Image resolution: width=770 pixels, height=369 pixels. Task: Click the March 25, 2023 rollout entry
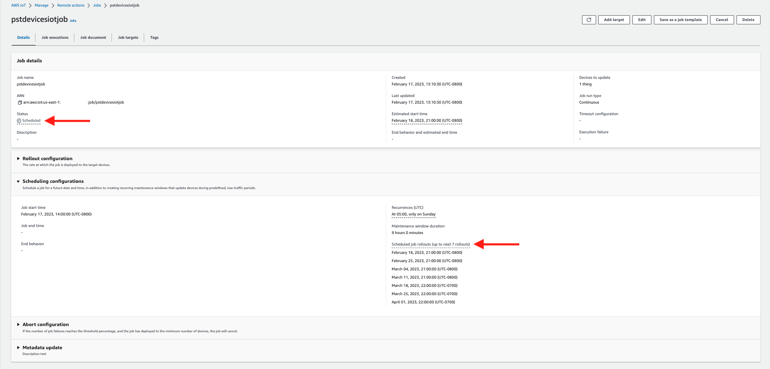(424, 294)
